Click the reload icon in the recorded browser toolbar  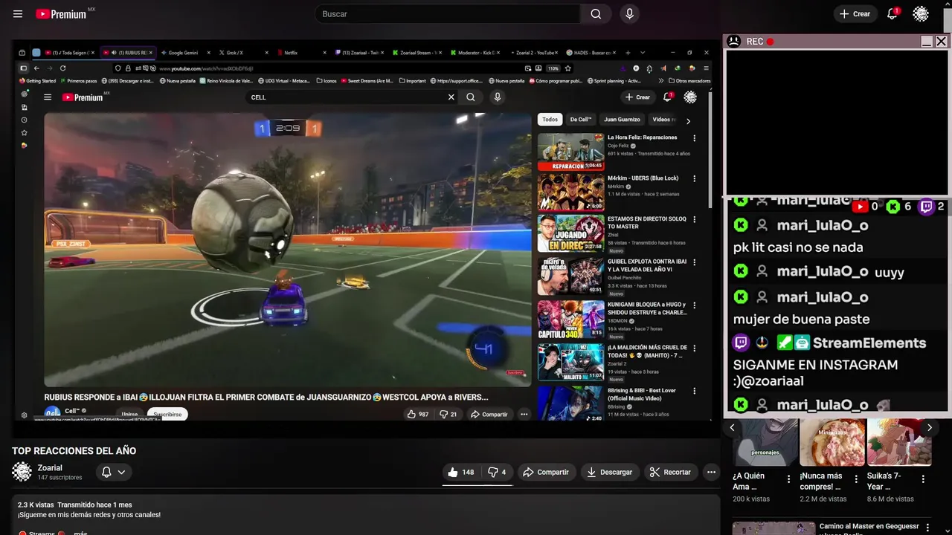click(62, 68)
